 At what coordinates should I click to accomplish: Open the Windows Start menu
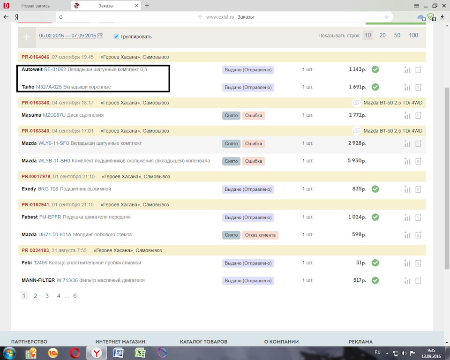[x=9, y=353]
